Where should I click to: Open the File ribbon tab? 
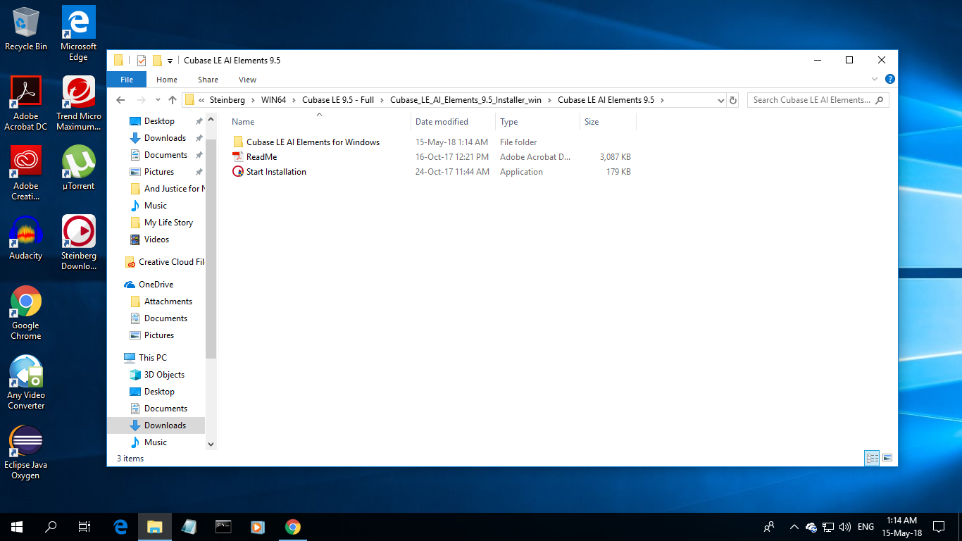tap(127, 80)
